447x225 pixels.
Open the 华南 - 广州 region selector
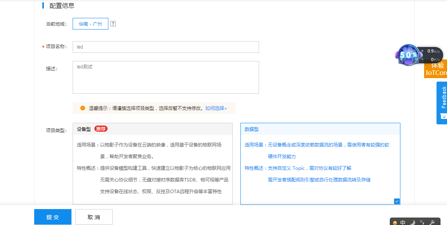(90, 24)
